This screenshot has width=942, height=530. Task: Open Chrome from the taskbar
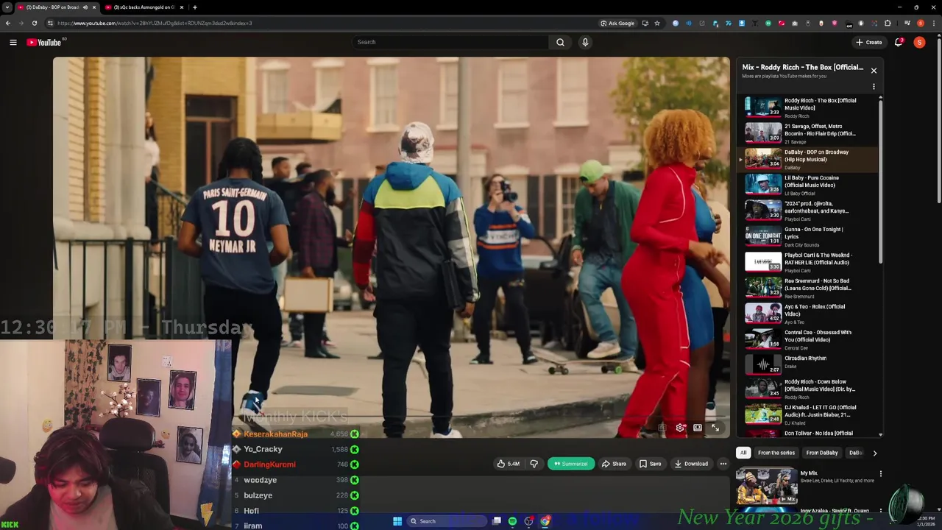[x=545, y=521]
